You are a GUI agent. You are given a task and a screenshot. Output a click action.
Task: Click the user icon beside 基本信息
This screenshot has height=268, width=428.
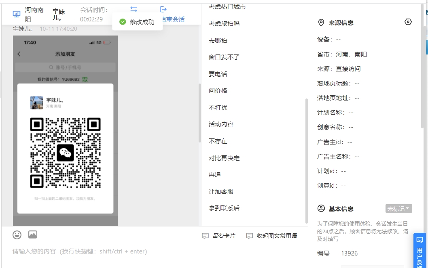(321, 208)
